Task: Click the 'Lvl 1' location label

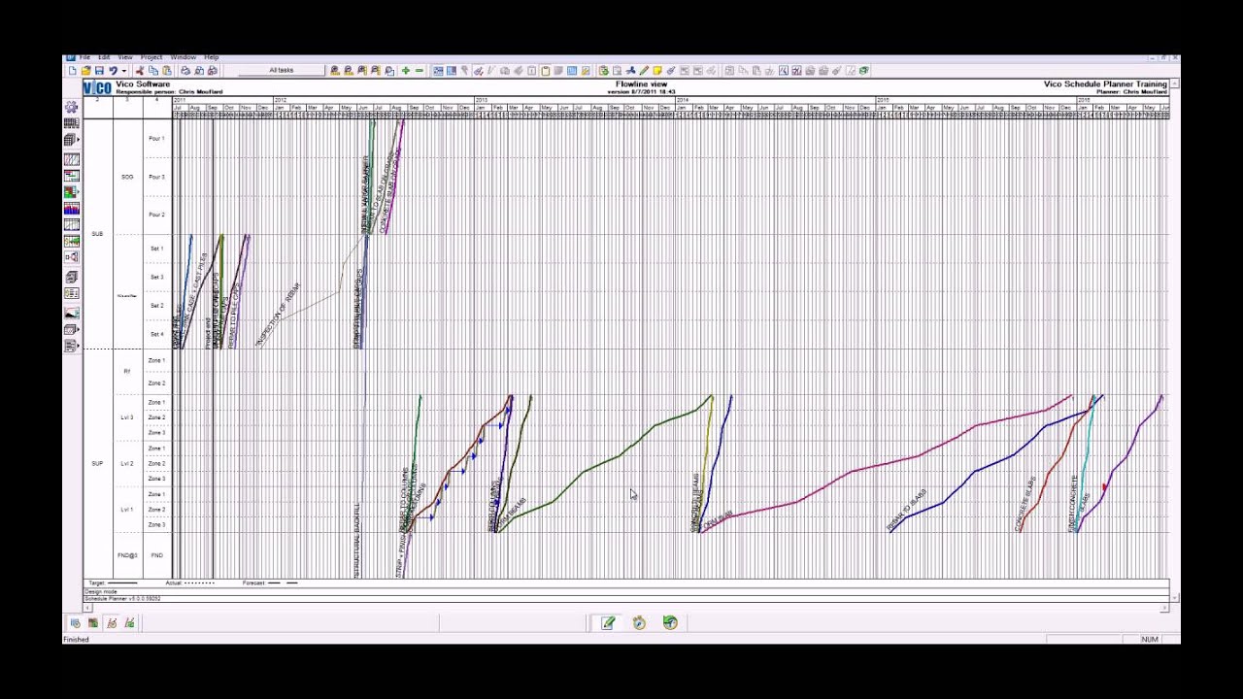Action: [x=127, y=509]
